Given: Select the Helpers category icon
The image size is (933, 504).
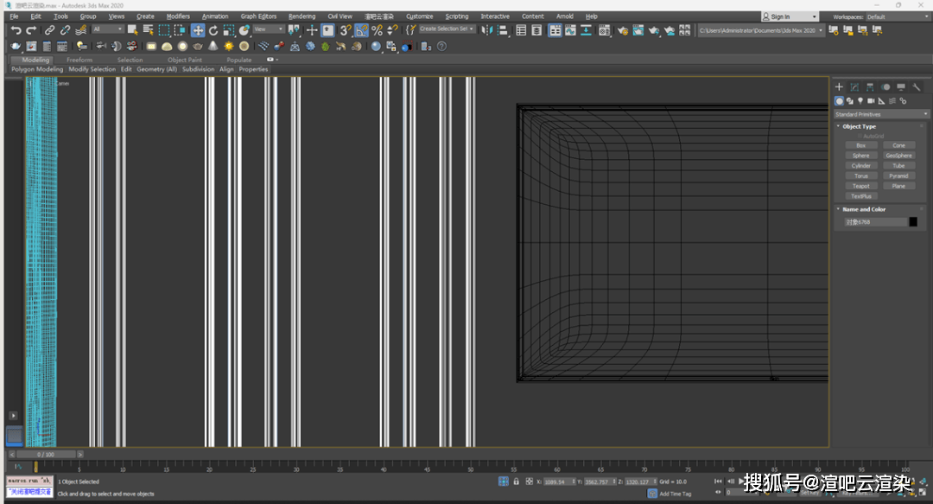Looking at the screenshot, I should (882, 100).
